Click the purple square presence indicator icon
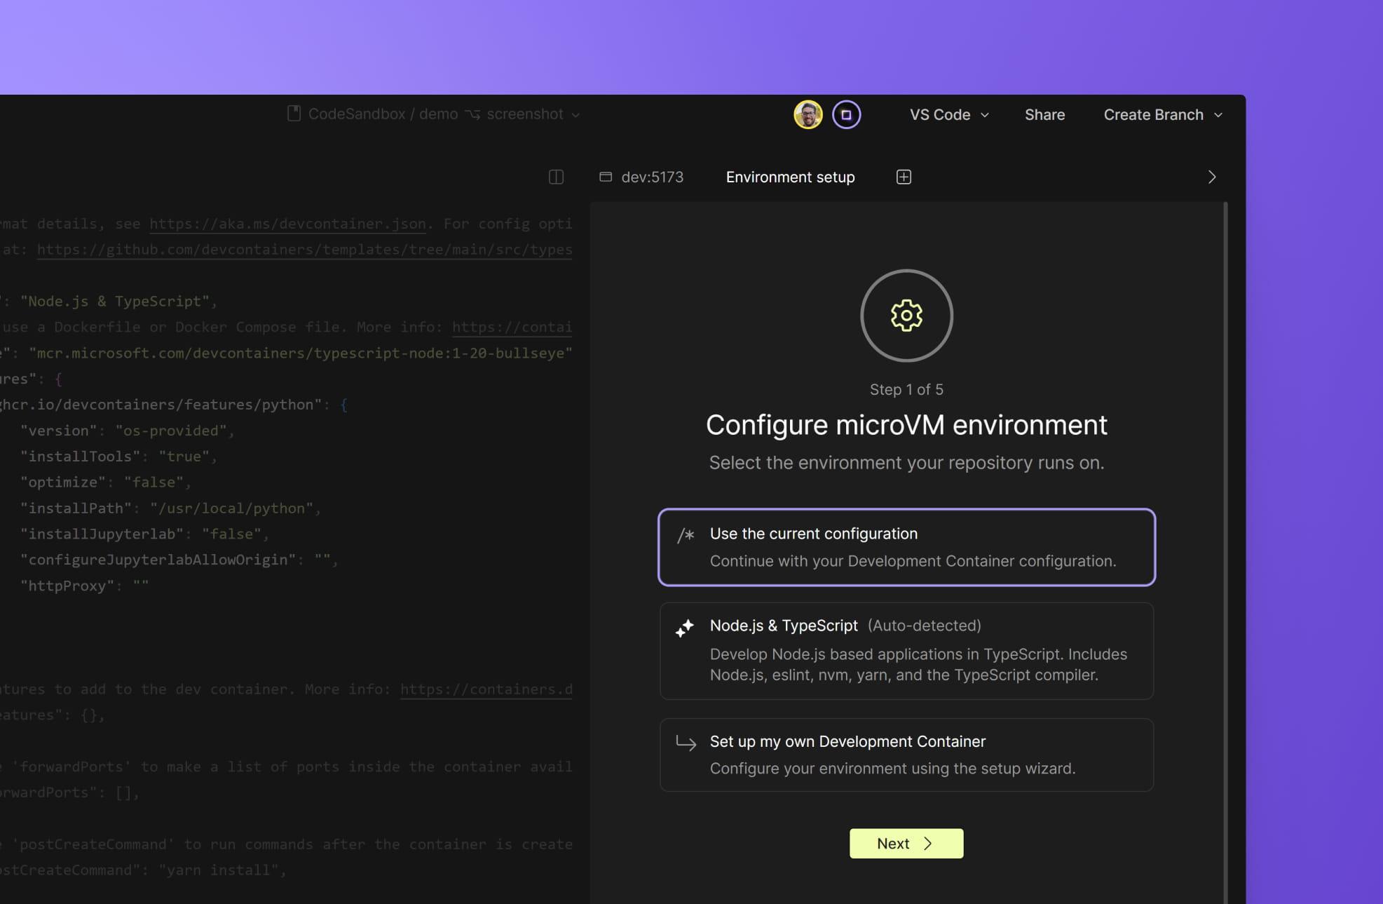1383x904 pixels. click(846, 114)
